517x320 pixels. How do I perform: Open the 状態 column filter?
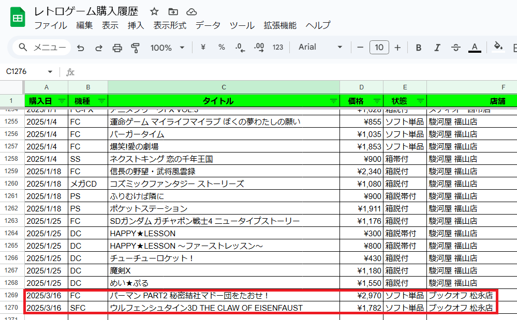[x=420, y=101]
